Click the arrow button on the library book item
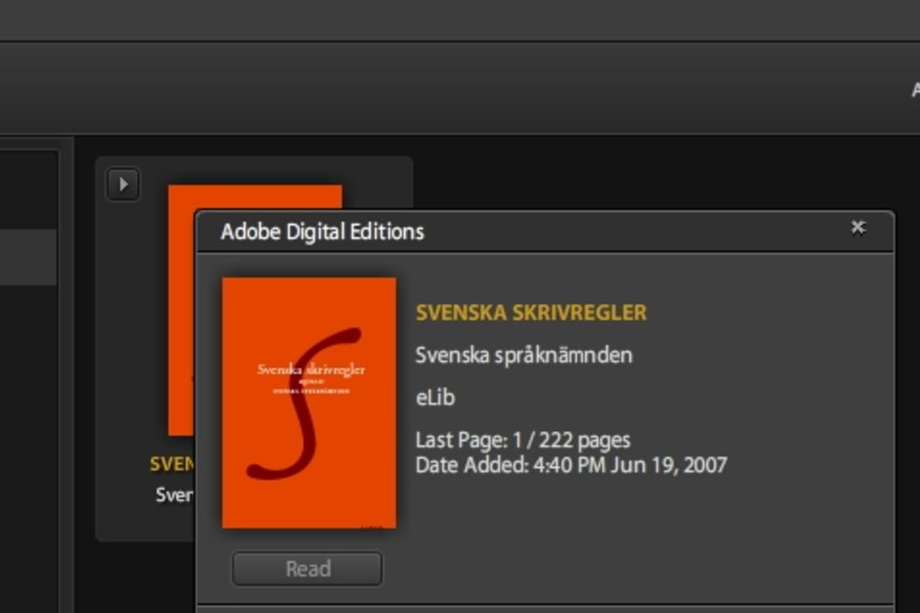 (x=124, y=184)
